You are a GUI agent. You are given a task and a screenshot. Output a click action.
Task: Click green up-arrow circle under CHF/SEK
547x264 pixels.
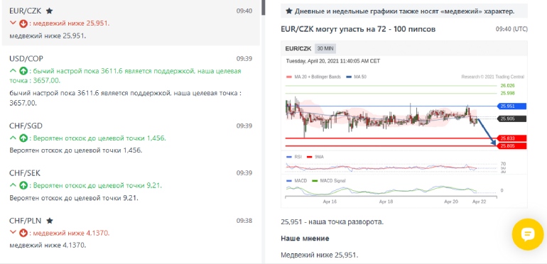coord(23,186)
